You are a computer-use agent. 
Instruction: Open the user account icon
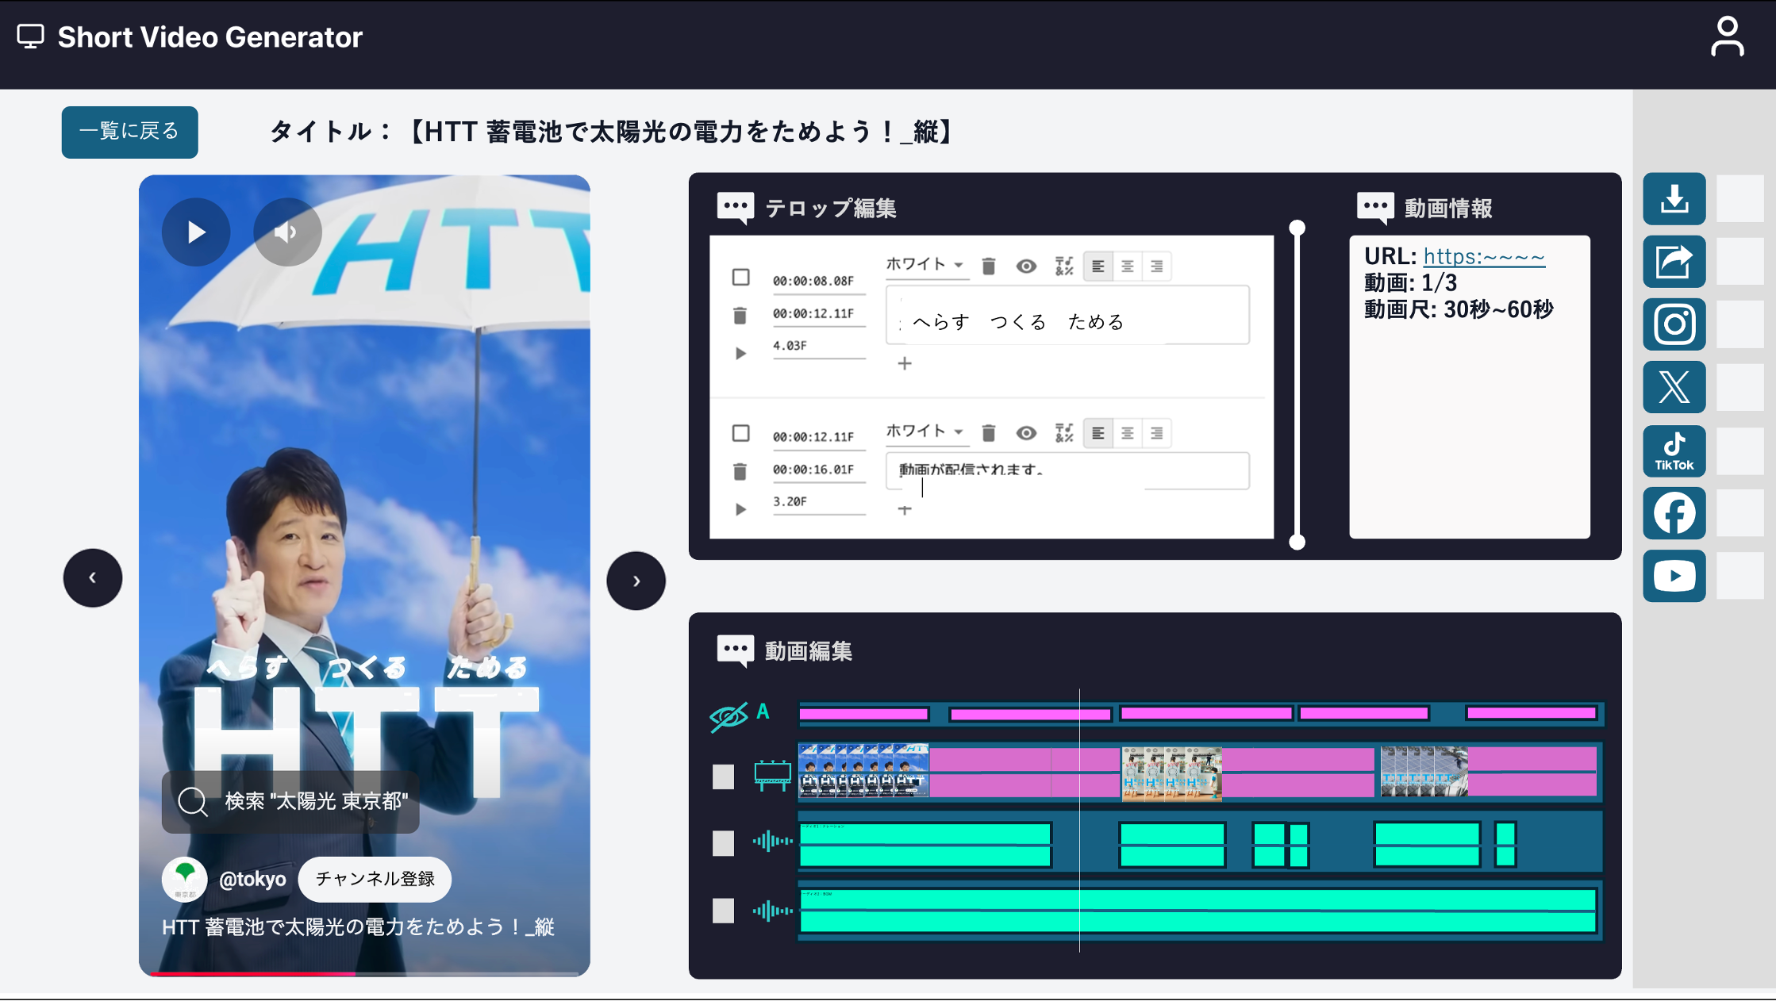pyautogui.click(x=1727, y=36)
